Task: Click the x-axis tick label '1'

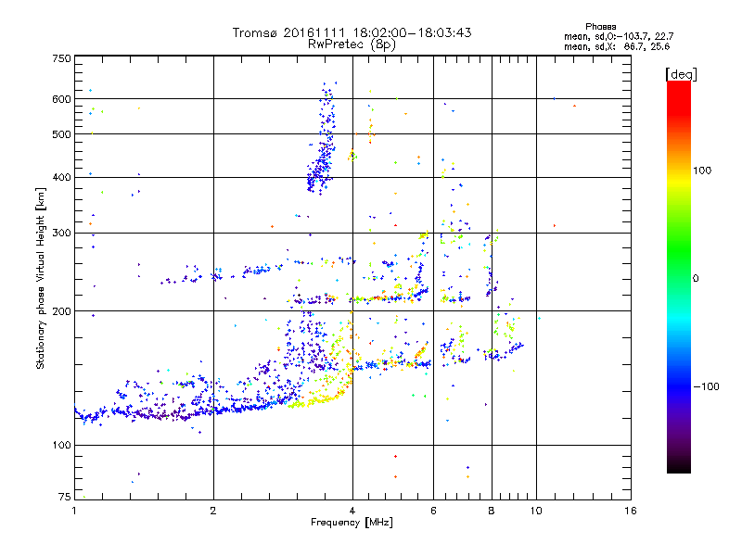Action: click(74, 511)
